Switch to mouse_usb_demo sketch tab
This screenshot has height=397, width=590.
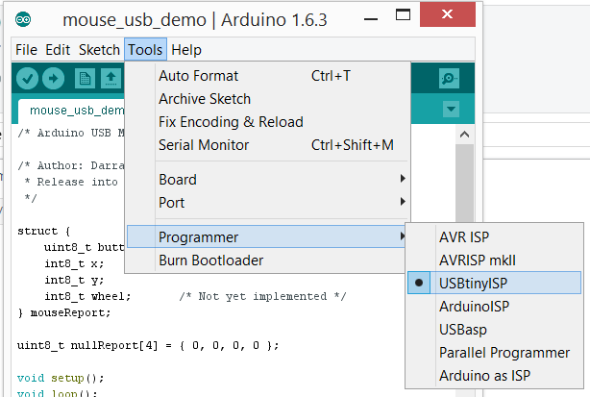coord(71,111)
